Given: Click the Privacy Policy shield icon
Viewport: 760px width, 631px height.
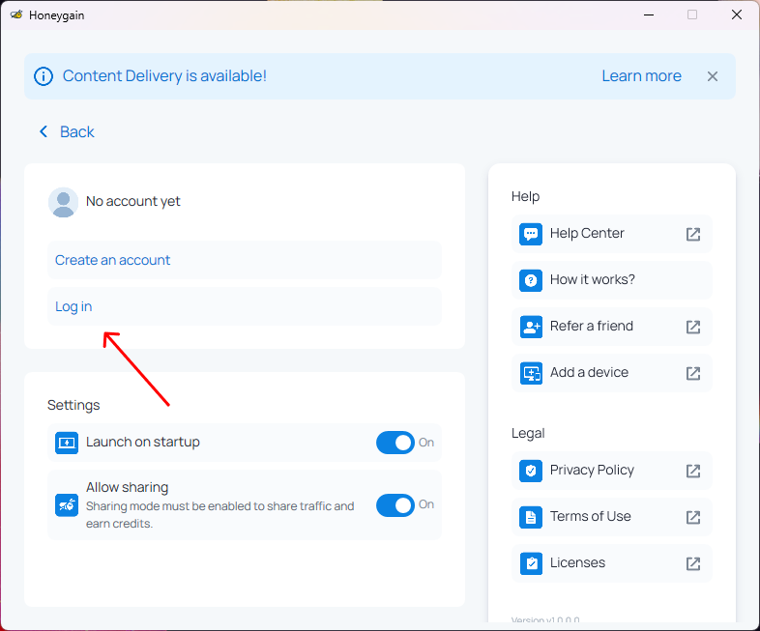Looking at the screenshot, I should 531,471.
